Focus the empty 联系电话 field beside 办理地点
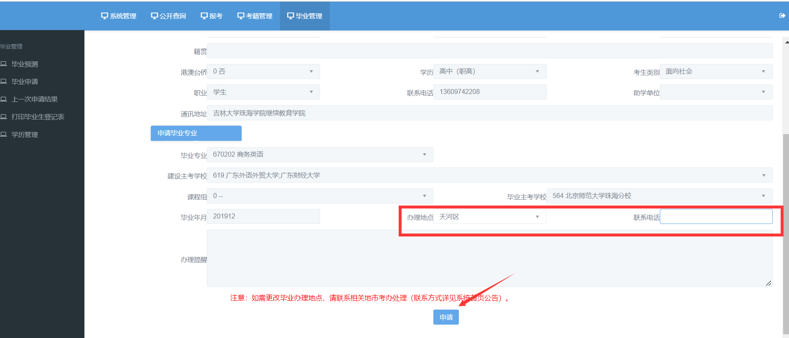The height and width of the screenshot is (338, 789). click(716, 217)
